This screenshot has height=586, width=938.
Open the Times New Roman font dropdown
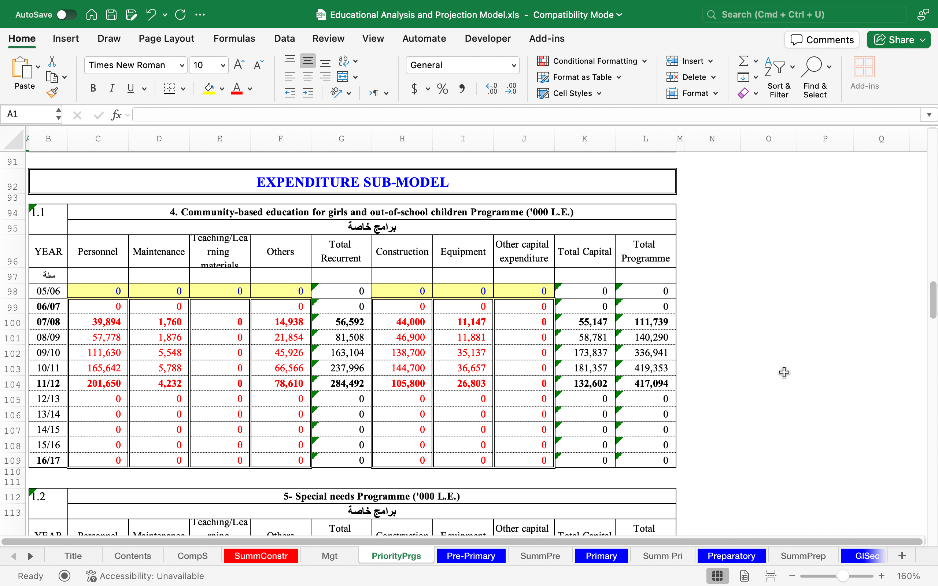pyautogui.click(x=181, y=65)
